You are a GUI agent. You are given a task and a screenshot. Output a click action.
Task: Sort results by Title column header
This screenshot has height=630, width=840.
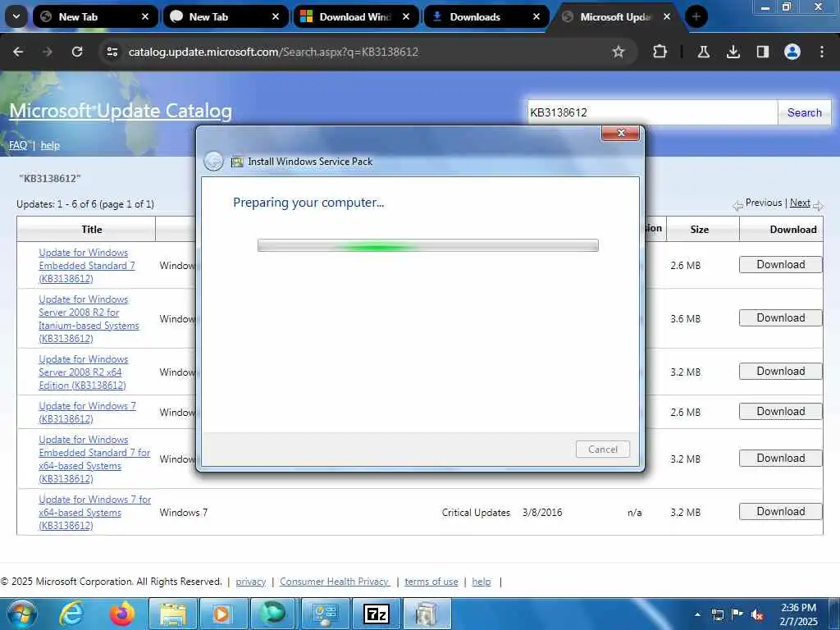click(92, 230)
